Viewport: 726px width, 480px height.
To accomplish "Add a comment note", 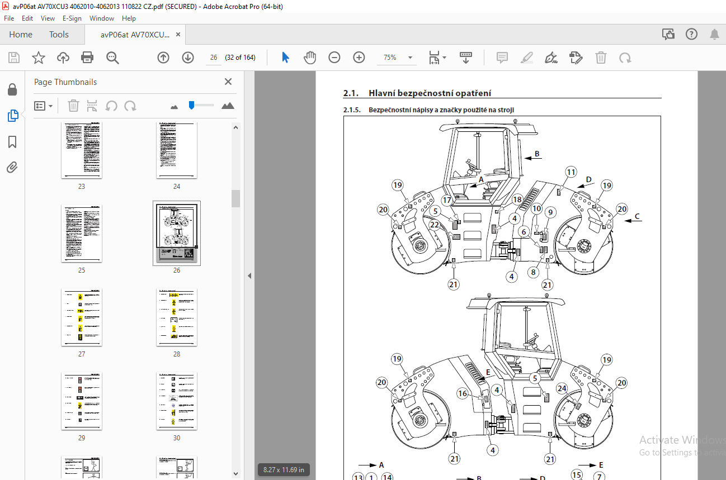I will tap(502, 58).
